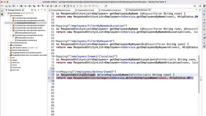The height and width of the screenshot is (116, 206).
Task: Collapse All in Package Explorer toolbar
Action: 32,10
